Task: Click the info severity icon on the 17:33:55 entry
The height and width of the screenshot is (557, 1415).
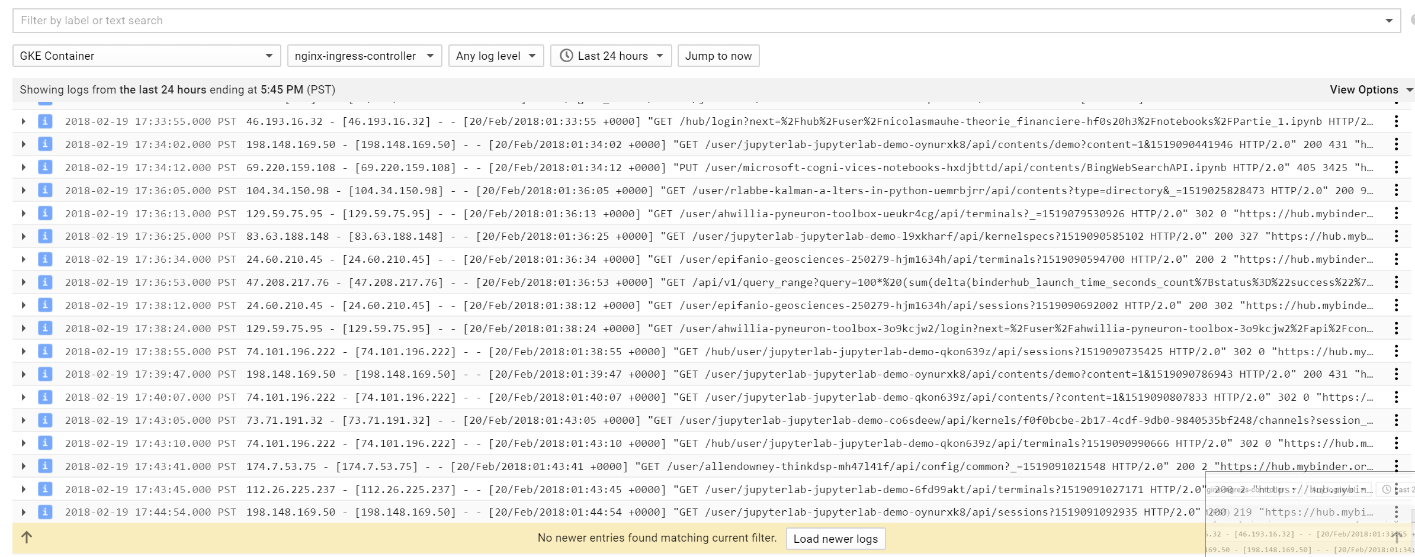Action: (x=44, y=121)
